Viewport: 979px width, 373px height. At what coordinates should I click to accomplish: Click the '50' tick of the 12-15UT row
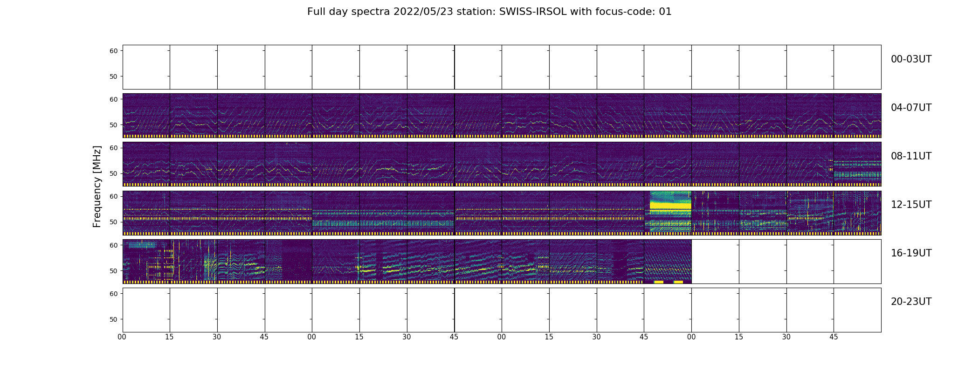tap(114, 222)
